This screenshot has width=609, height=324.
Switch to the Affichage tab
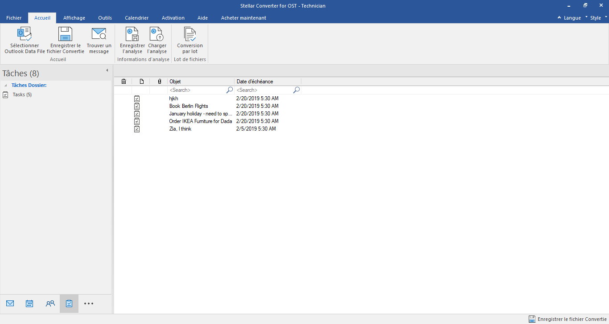(74, 18)
